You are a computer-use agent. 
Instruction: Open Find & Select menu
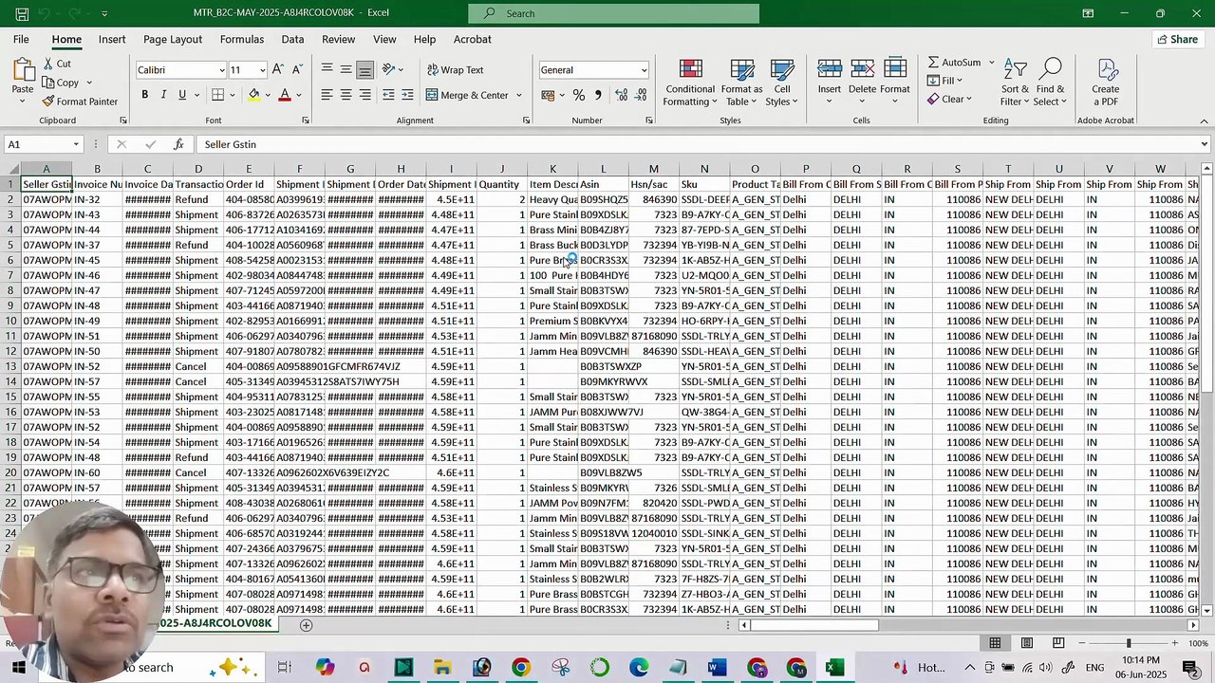pyautogui.click(x=1049, y=83)
